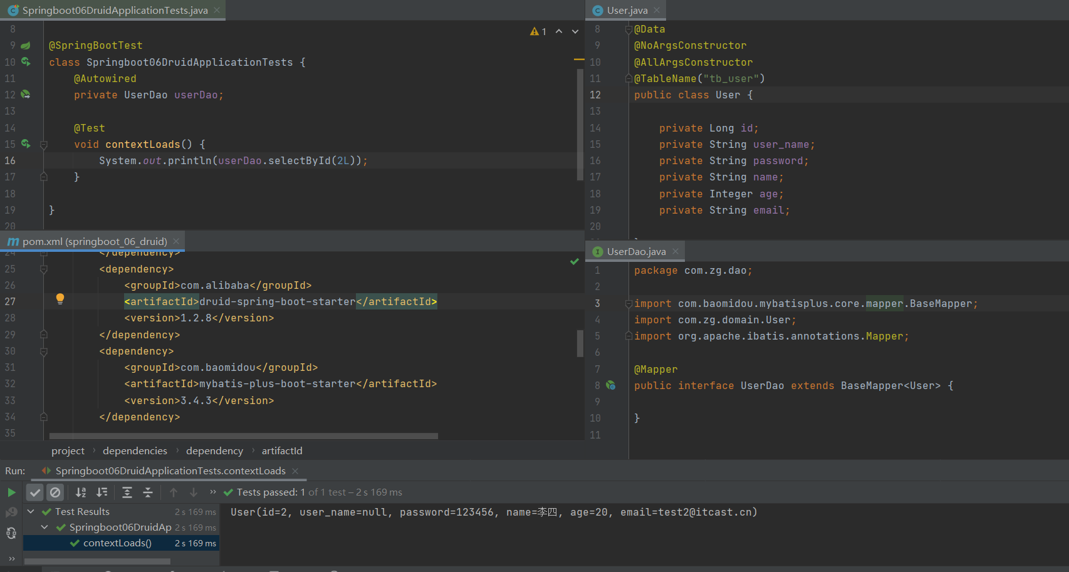Jump to next highlighted error arrow
The width and height of the screenshot is (1069, 572).
(575, 31)
